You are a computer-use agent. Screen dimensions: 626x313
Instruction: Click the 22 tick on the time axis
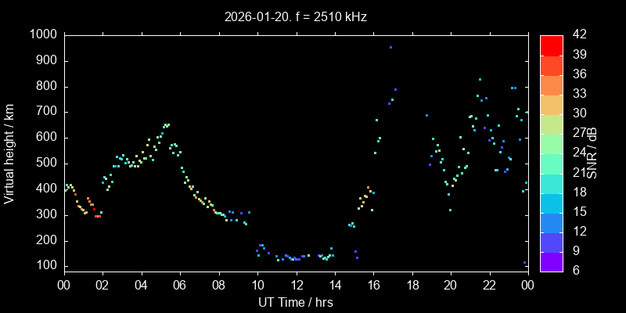point(489,286)
